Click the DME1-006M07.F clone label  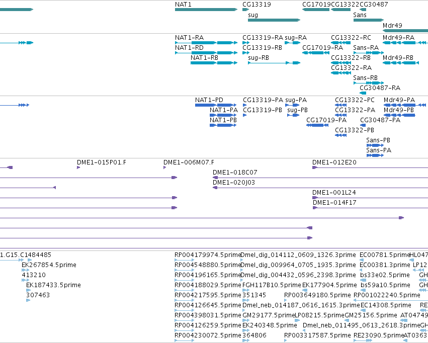(x=189, y=162)
